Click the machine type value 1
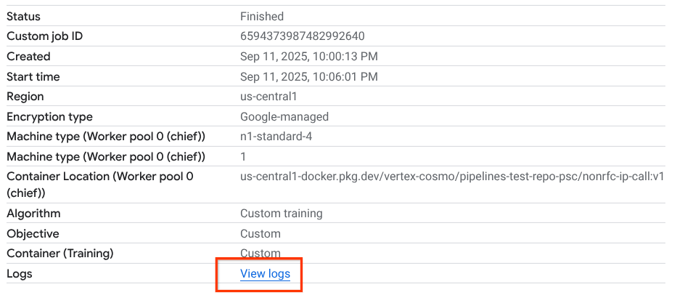 (244, 157)
